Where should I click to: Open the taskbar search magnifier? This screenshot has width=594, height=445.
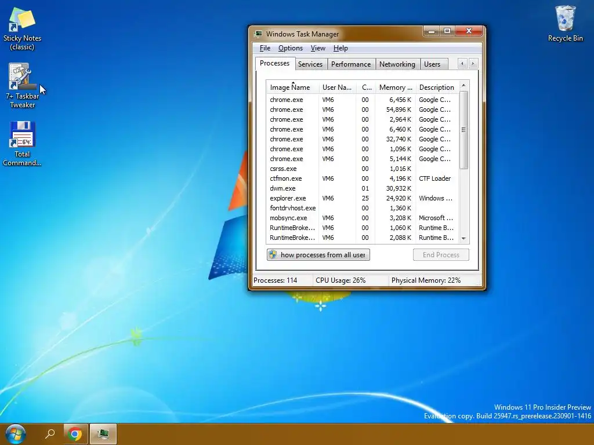pos(50,433)
